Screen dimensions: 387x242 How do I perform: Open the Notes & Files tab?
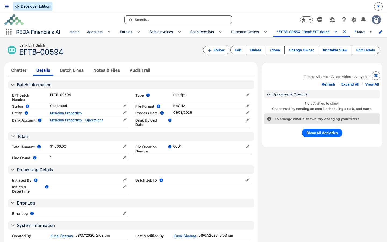click(x=107, y=70)
